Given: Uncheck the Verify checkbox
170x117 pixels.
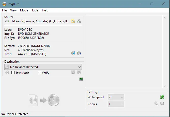Looking at the screenshot, I should point(39,73).
